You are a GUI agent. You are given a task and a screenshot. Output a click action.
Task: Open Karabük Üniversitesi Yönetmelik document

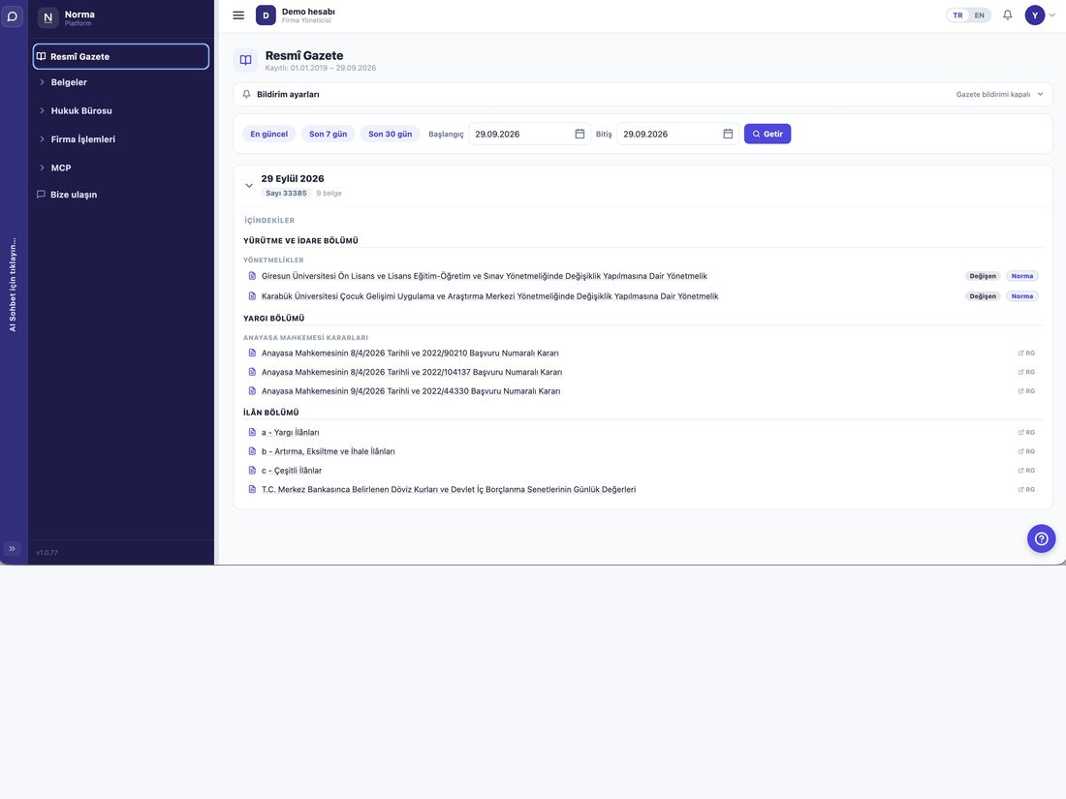pyautogui.click(x=489, y=296)
